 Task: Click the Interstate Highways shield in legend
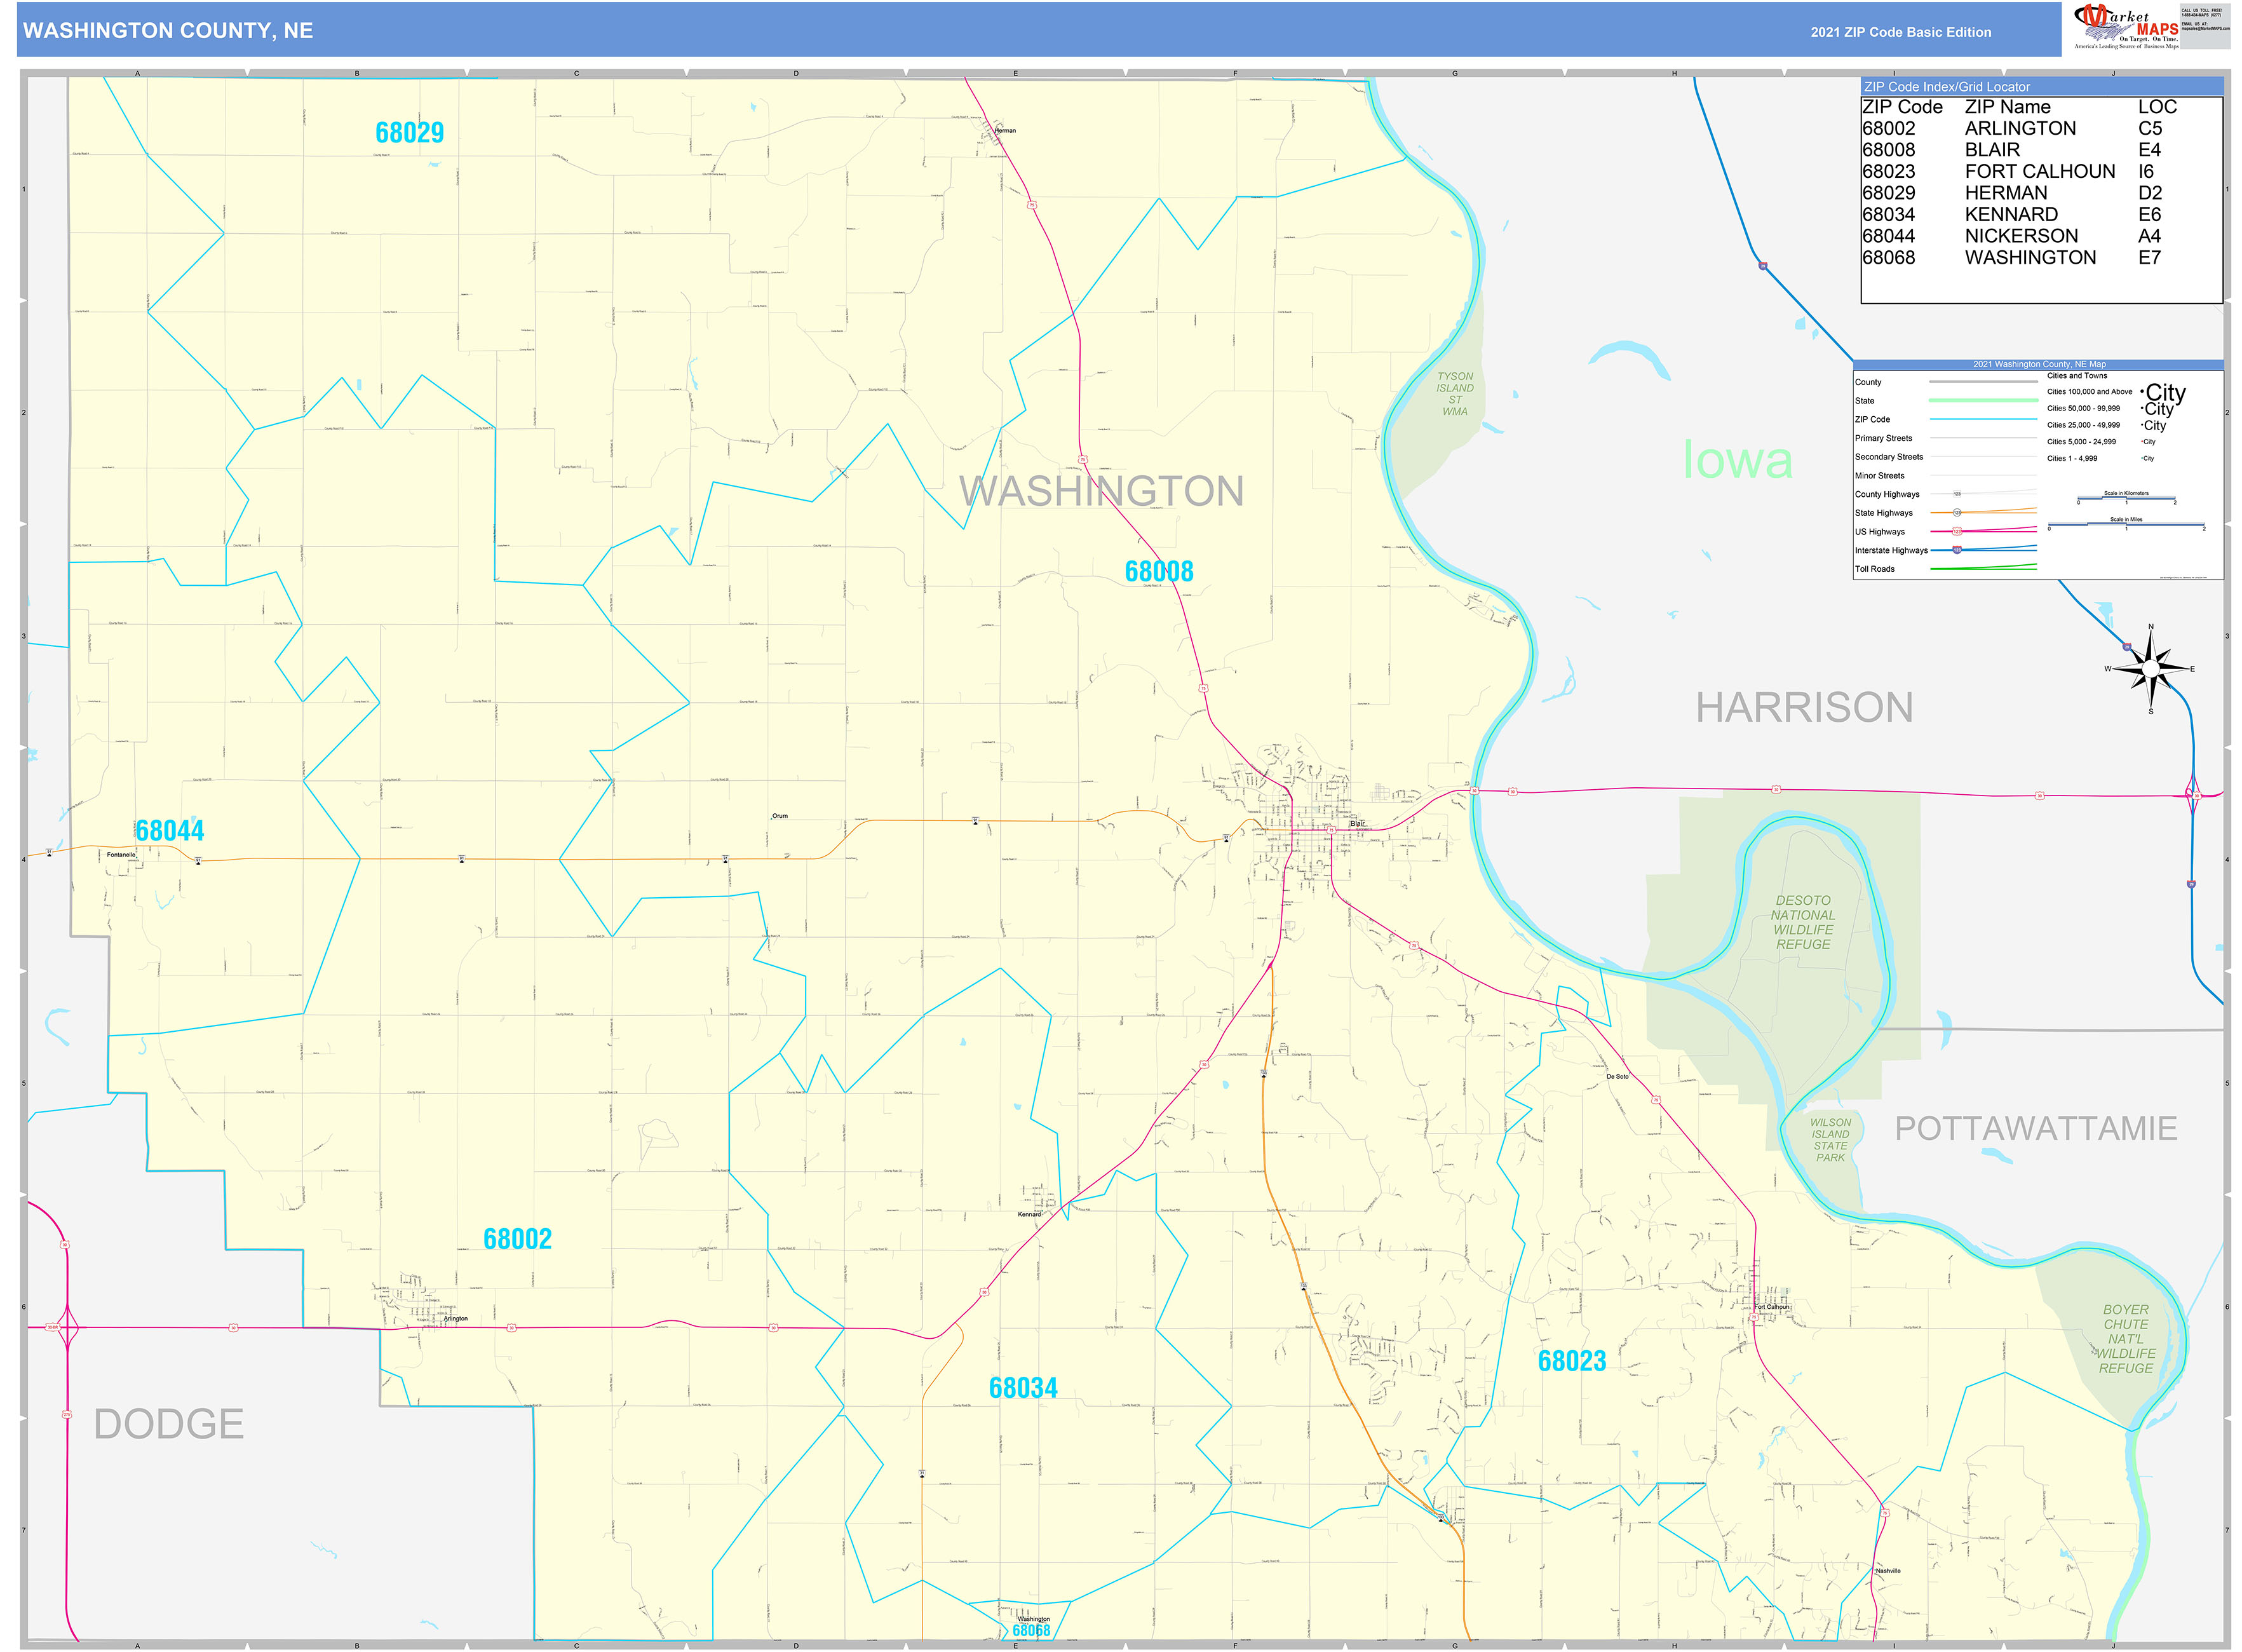pos(1956,550)
